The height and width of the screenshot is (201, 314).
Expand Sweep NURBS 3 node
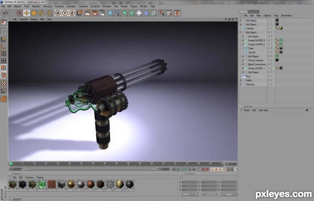point(243,40)
